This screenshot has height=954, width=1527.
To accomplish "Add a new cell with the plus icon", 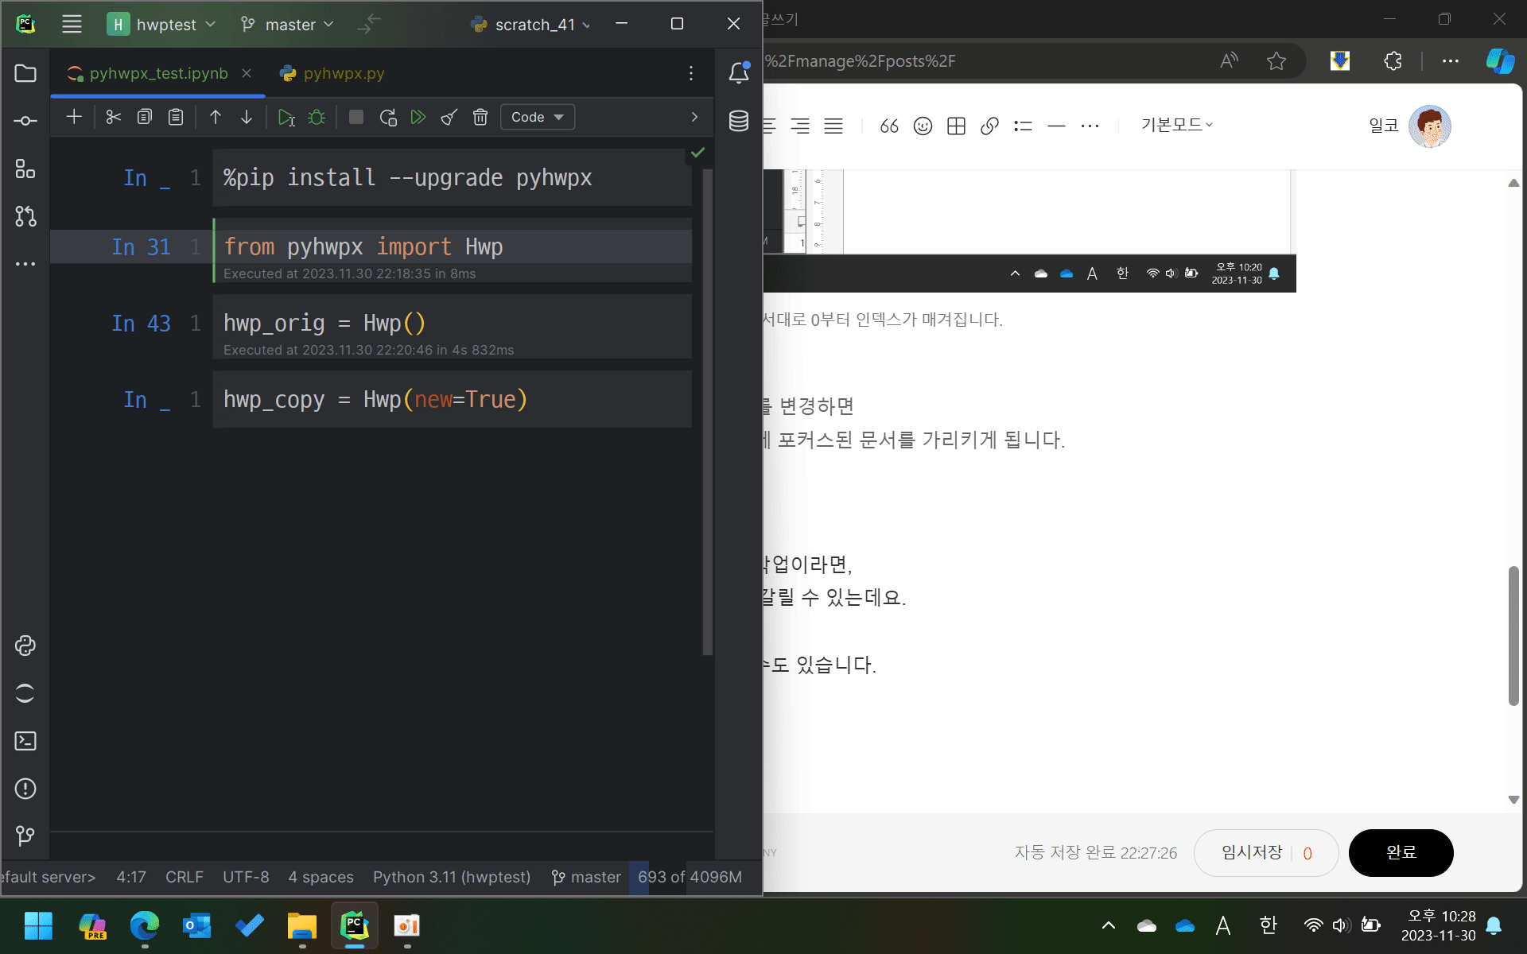I will tap(74, 117).
